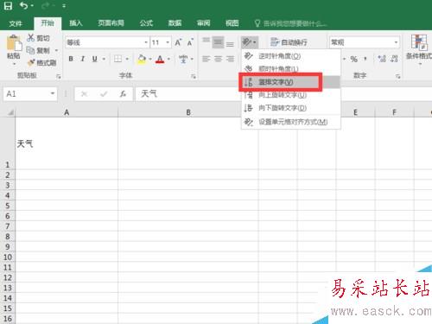Select row 5 header
Screen dimensions: 432x324
tap(8, 206)
